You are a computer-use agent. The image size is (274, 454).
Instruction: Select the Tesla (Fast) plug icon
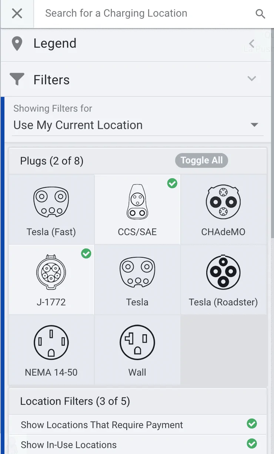click(x=51, y=202)
